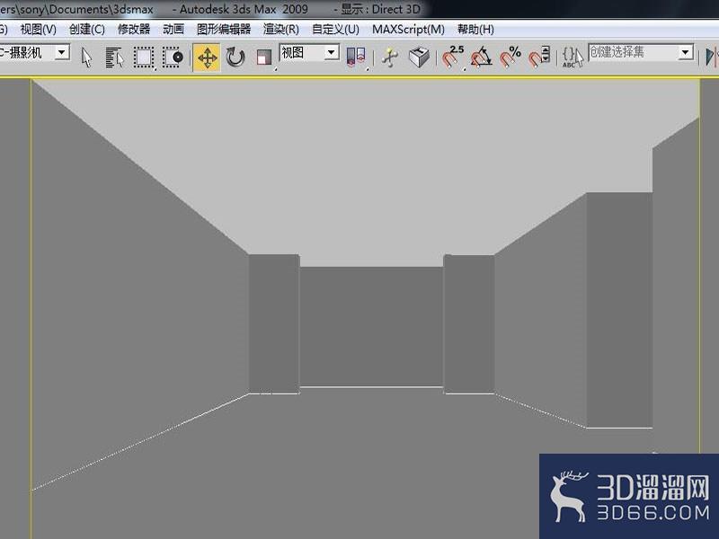Toggle the Percent Snap magnet
This screenshot has height=539, width=719.
pyautogui.click(x=510, y=57)
